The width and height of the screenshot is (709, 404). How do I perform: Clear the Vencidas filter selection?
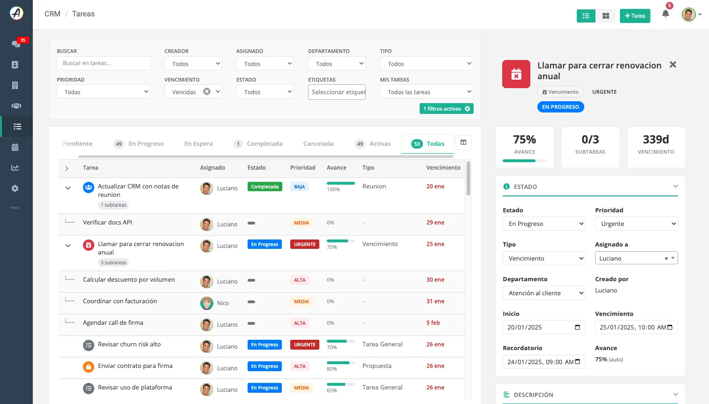pos(207,91)
